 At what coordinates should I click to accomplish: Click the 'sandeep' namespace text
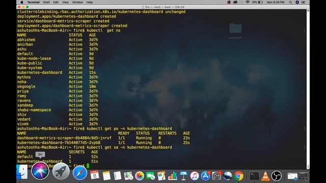pyautogui.click(x=25, y=105)
